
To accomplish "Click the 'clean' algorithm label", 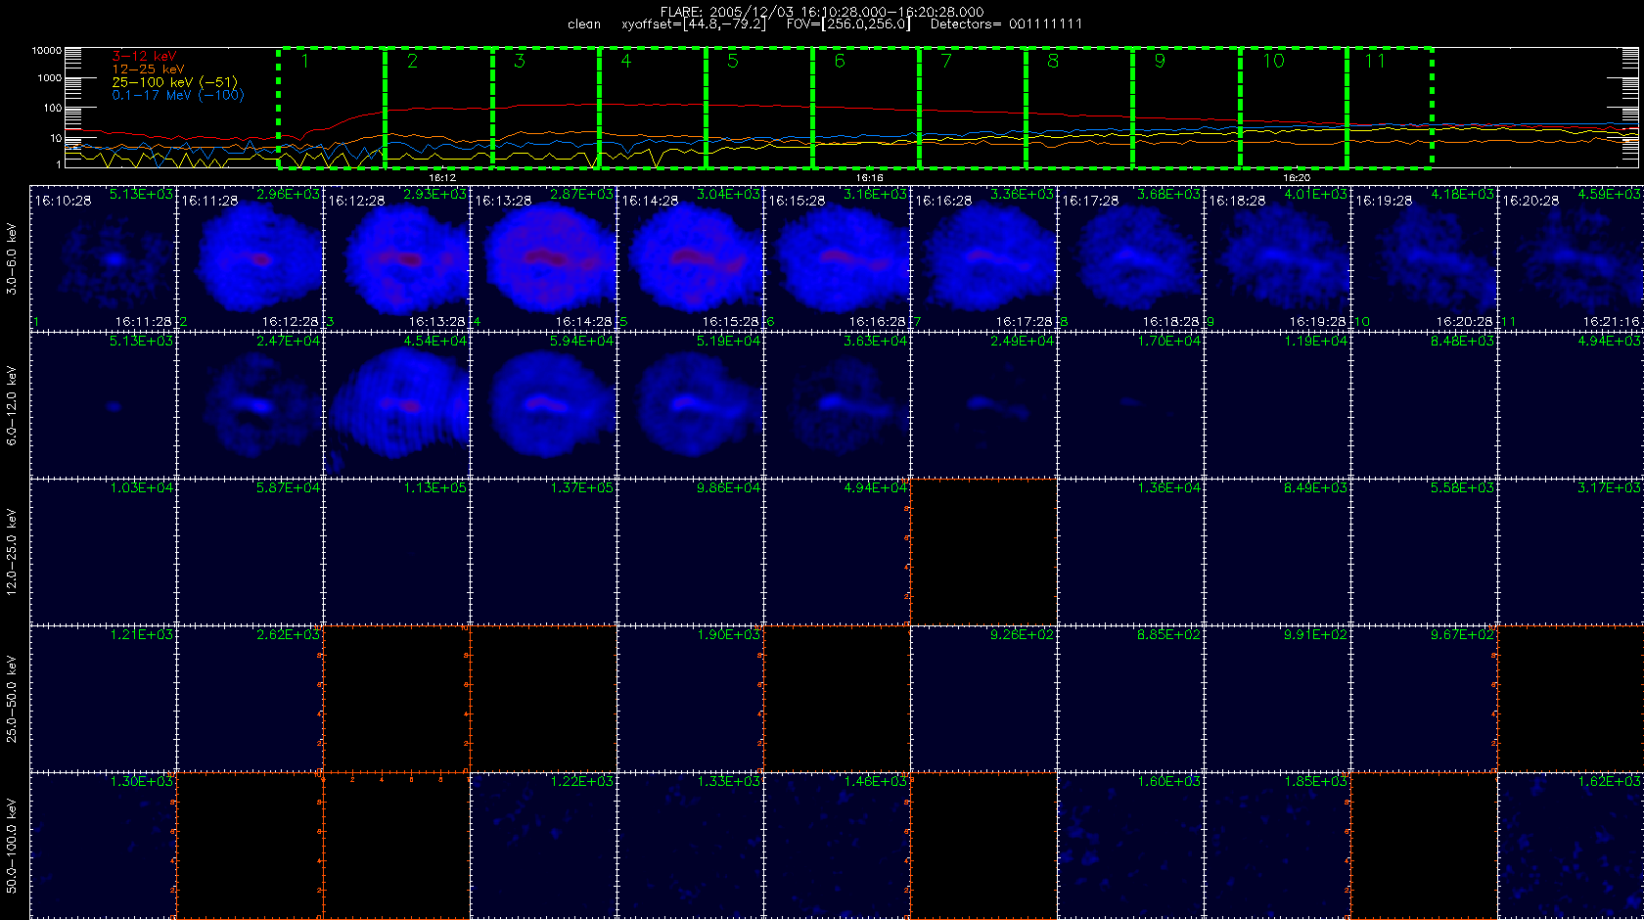I will (584, 24).
